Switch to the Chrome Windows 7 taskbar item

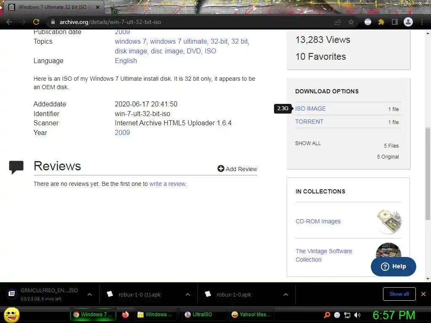(93, 315)
